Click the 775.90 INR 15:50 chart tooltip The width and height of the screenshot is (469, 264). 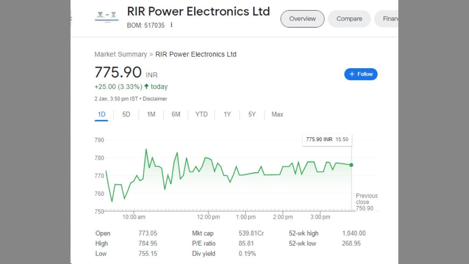(327, 139)
